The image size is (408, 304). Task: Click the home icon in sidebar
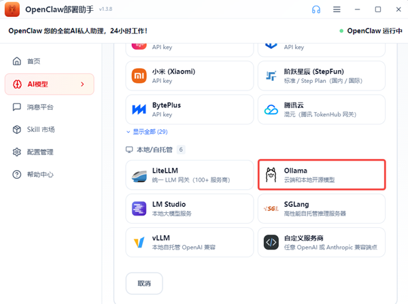click(x=17, y=61)
